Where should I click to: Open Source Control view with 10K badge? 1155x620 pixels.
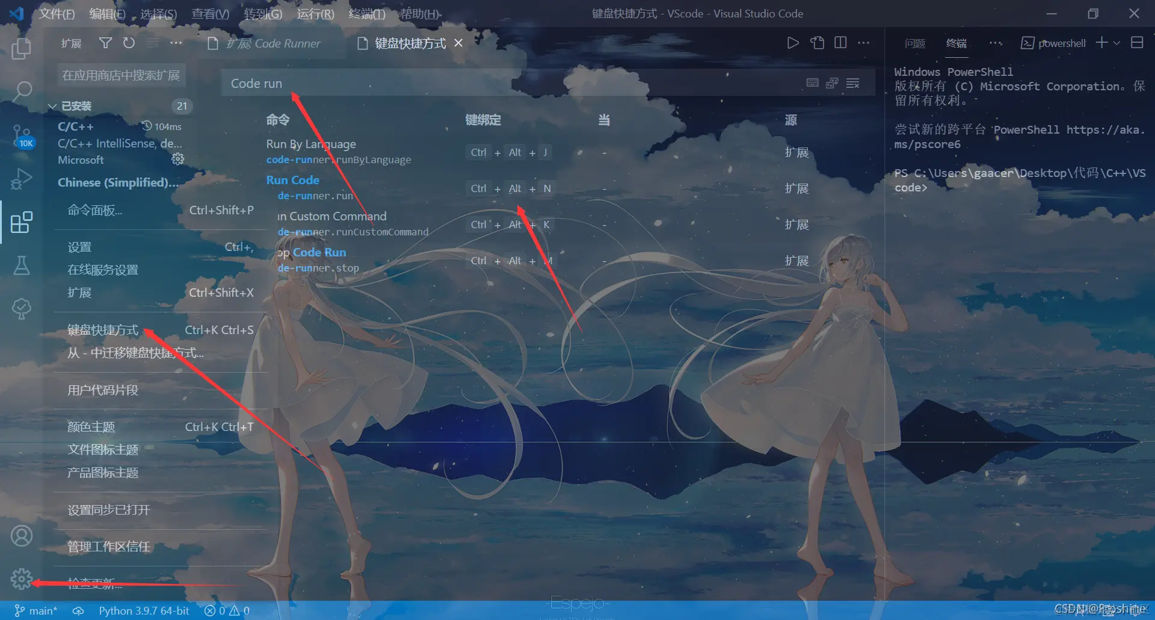(22, 136)
